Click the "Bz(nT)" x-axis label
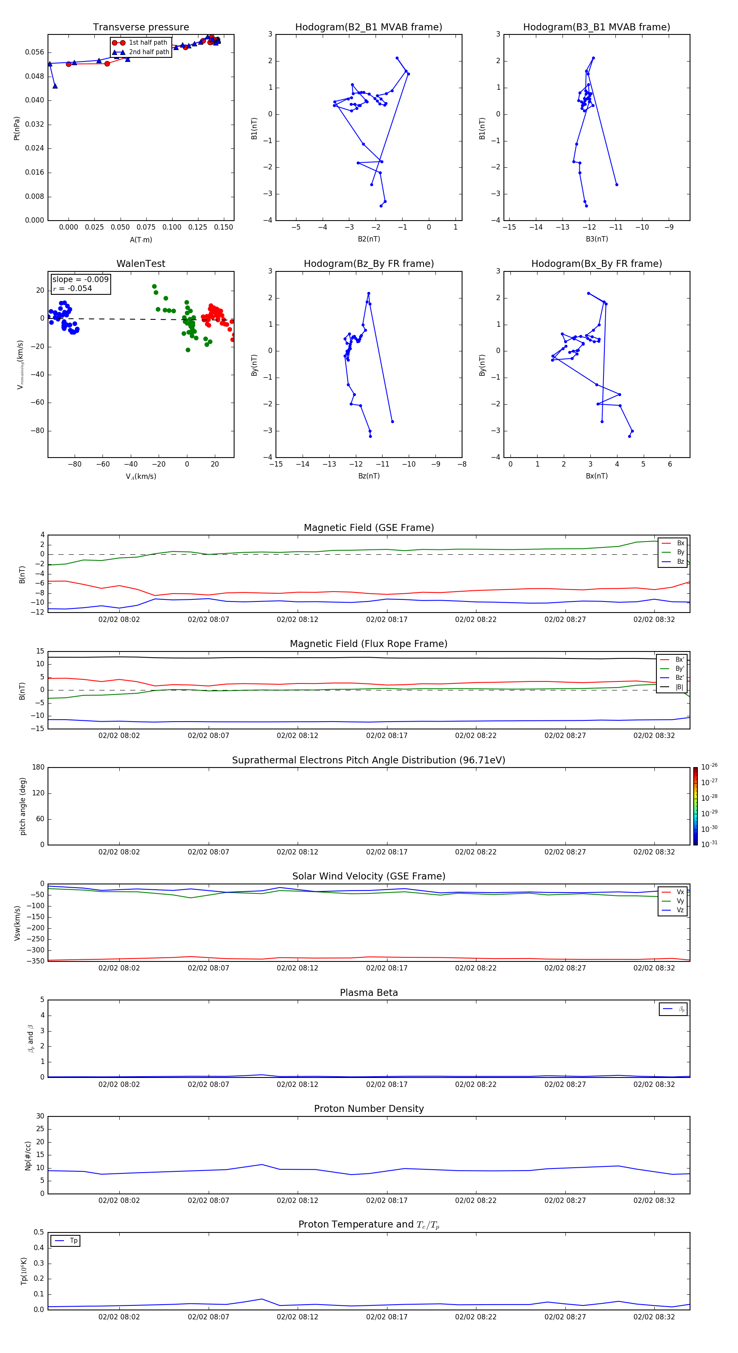Screen dimensions: 738x1353 (x=369, y=476)
